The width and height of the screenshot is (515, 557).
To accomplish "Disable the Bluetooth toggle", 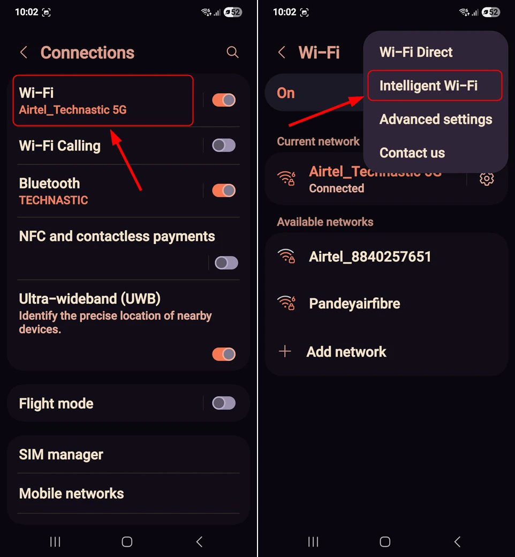I will [224, 191].
